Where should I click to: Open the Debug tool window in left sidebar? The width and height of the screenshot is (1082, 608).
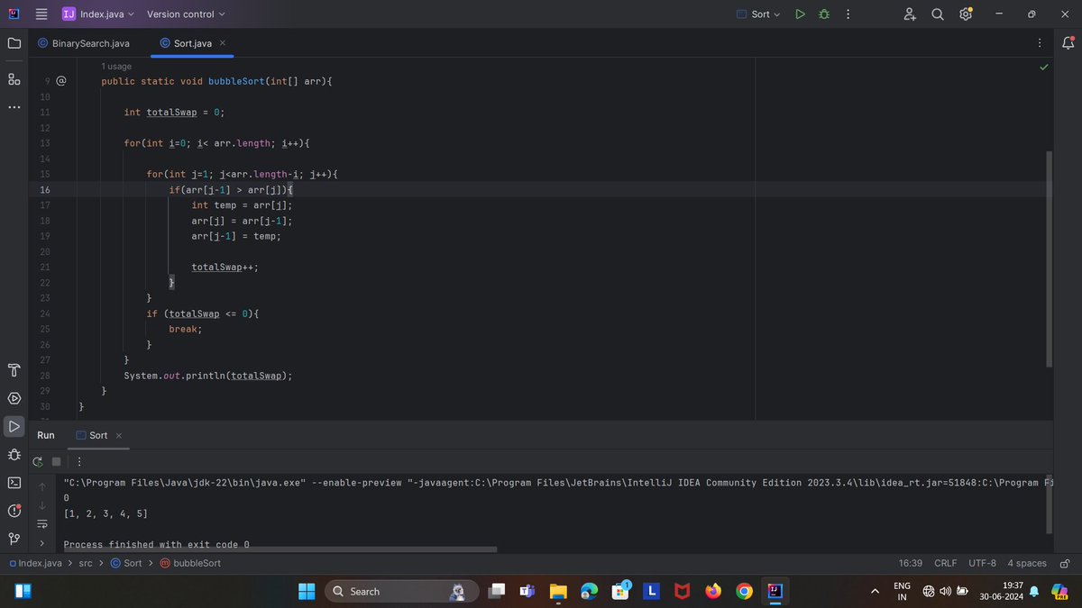coord(14,454)
